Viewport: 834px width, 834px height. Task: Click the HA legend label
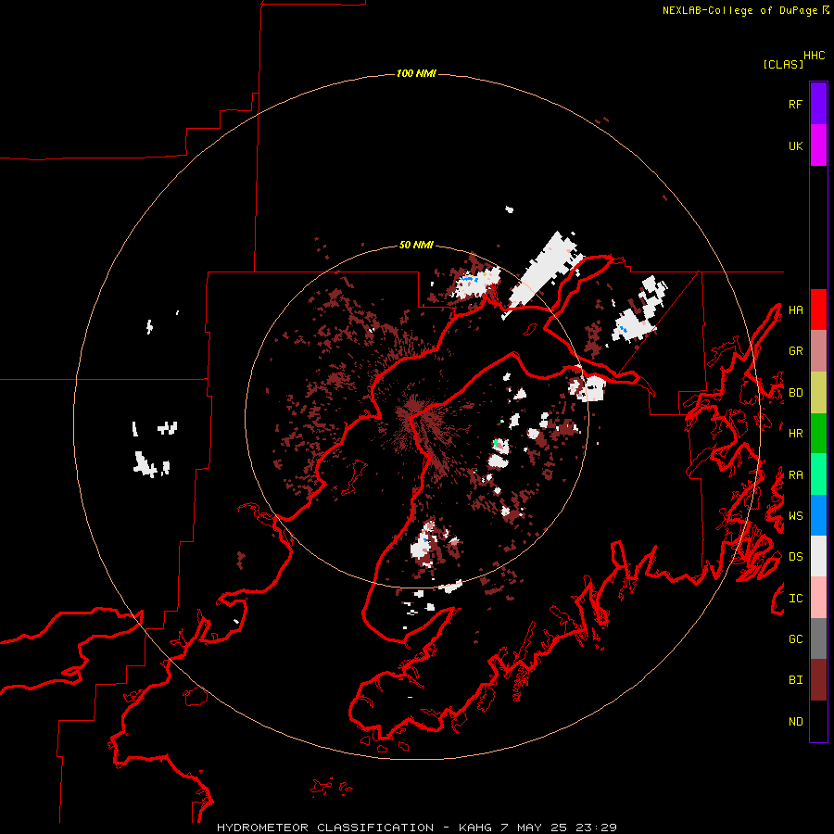795,310
